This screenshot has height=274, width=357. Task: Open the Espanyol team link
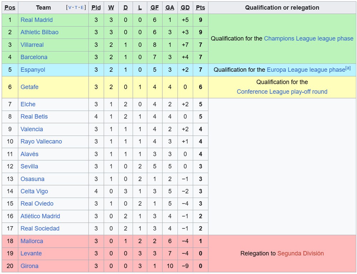tap(33, 70)
